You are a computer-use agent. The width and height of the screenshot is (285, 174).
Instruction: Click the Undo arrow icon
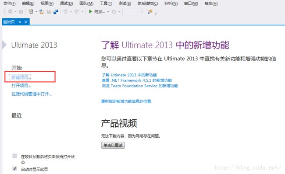[65, 12]
